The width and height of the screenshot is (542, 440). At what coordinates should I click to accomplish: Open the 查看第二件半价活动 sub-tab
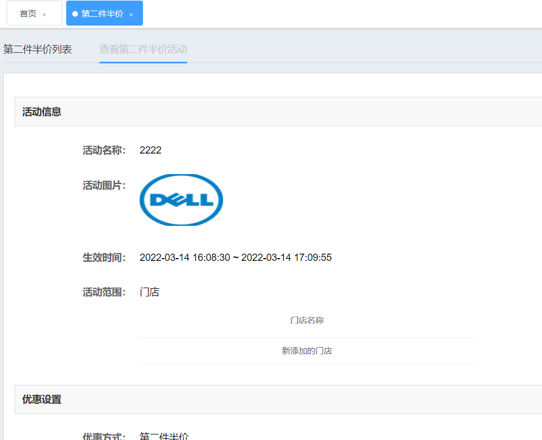coord(143,49)
